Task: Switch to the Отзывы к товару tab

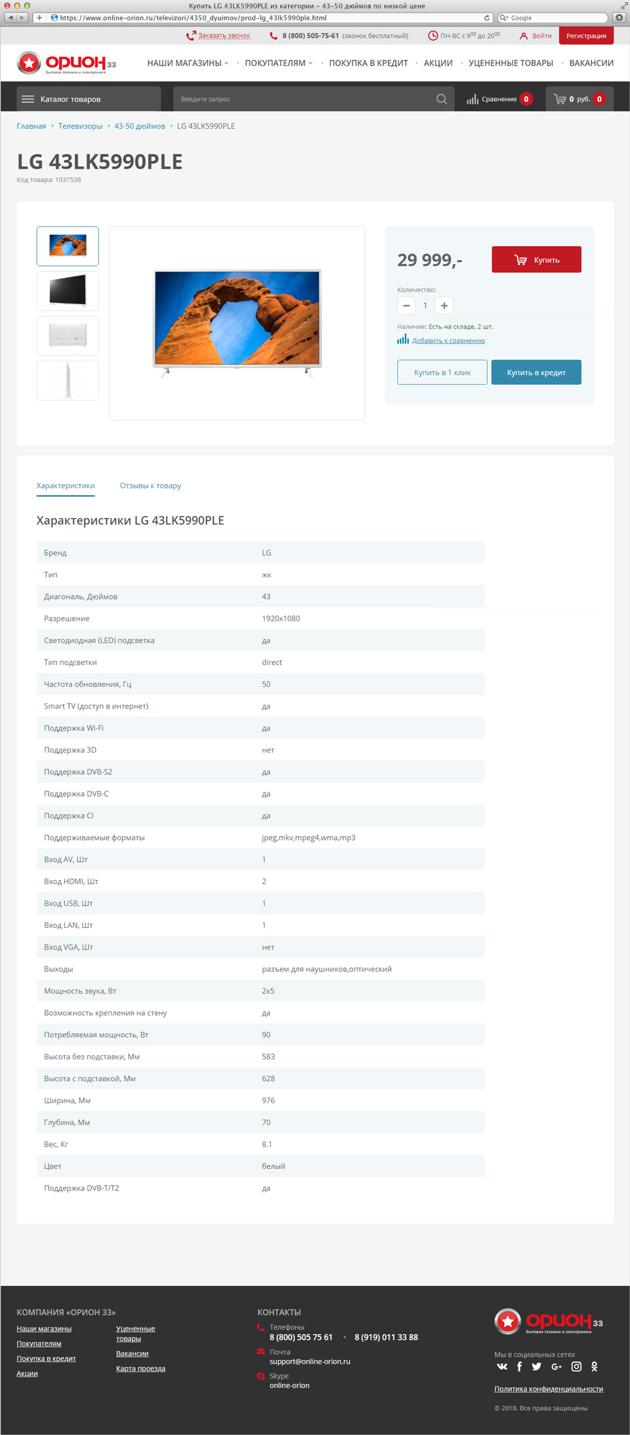Action: coord(150,485)
